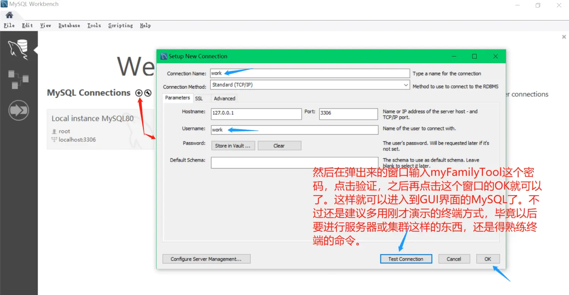Image resolution: width=569 pixels, height=295 pixels.
Task: Click the Setup New Connection dialog icon
Action: tap(163, 56)
